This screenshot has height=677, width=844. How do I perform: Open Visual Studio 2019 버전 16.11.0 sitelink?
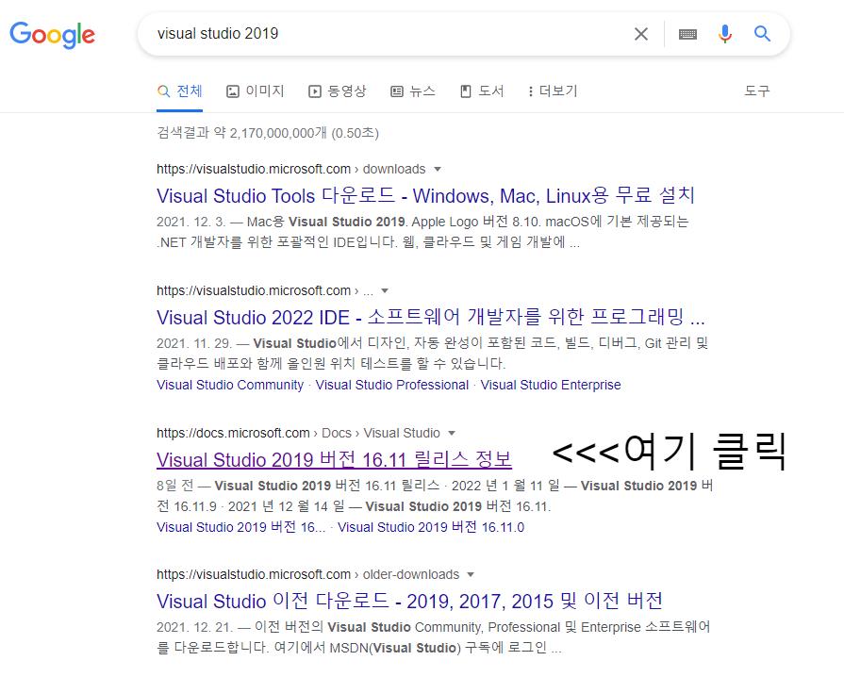pos(431,527)
